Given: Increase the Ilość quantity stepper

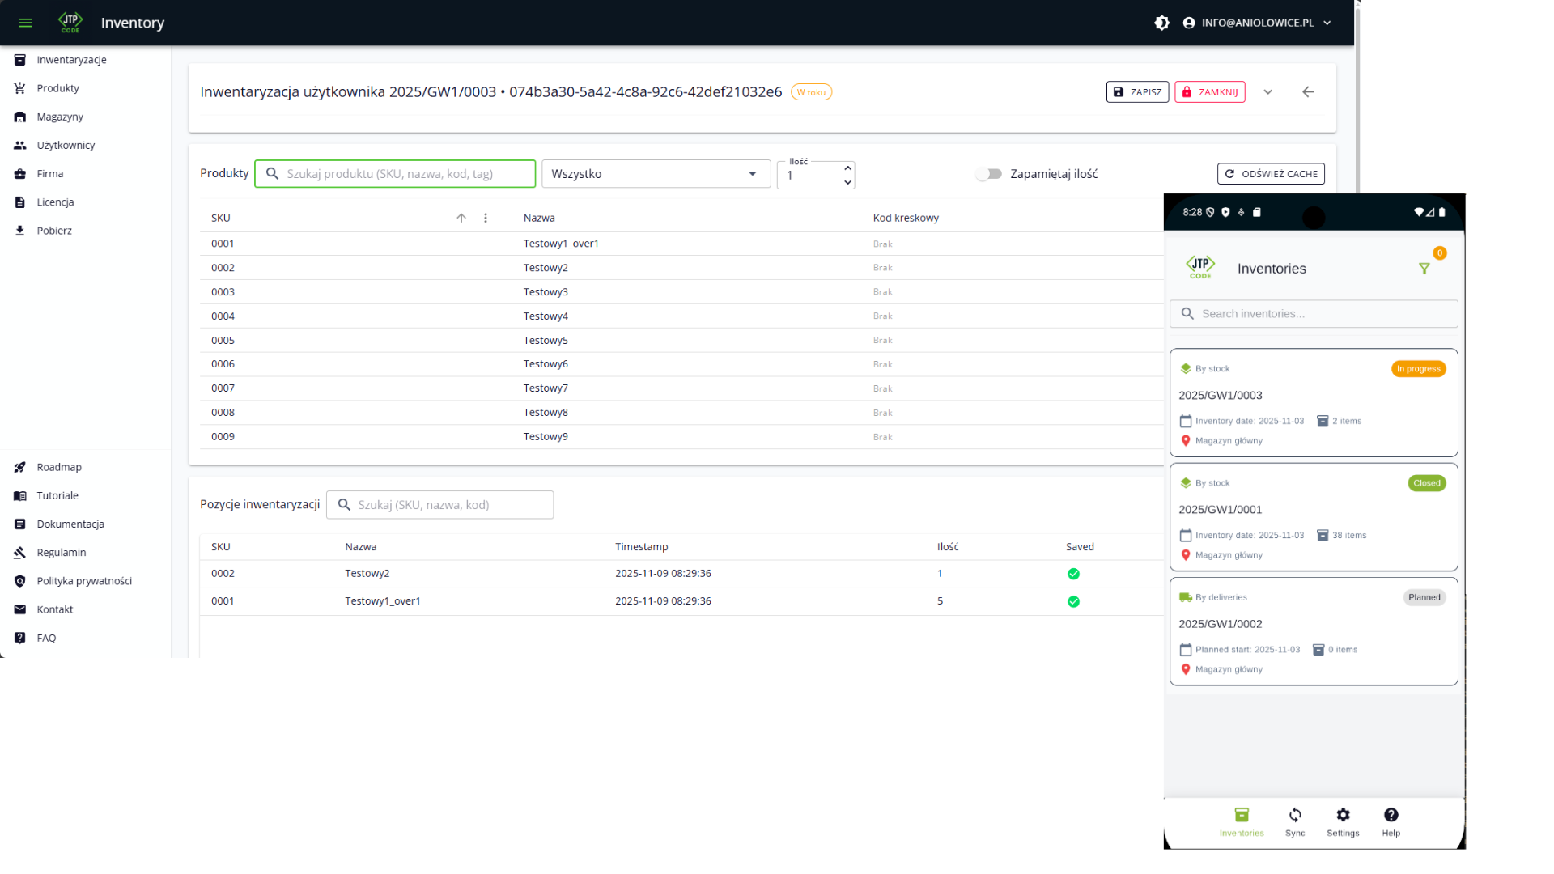Looking at the screenshot, I should 847,168.
